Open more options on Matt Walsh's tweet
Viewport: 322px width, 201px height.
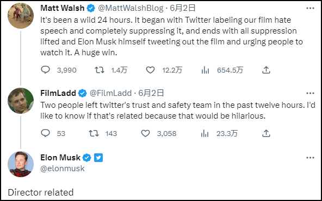coord(310,8)
